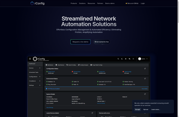Expand the Compliance sidebar chevron
The width and height of the screenshot is (179, 117).
point(40,81)
